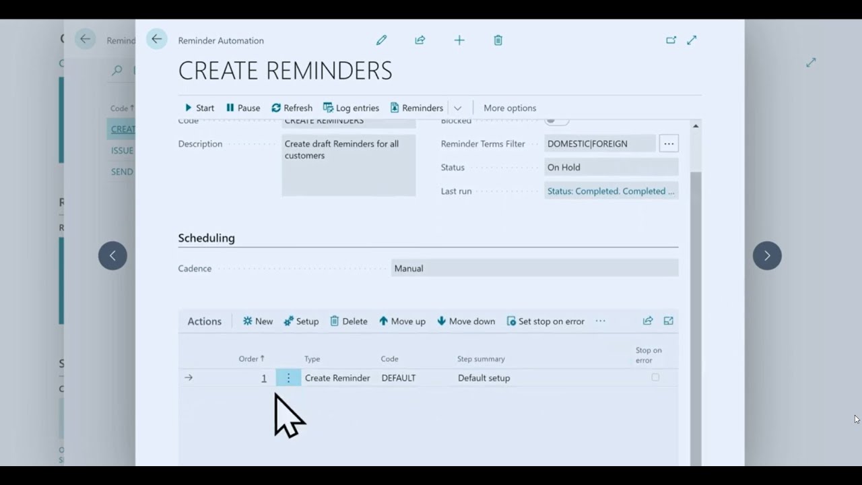Click the Step summary column header
Viewport: 862px width, 485px height.
click(x=481, y=359)
